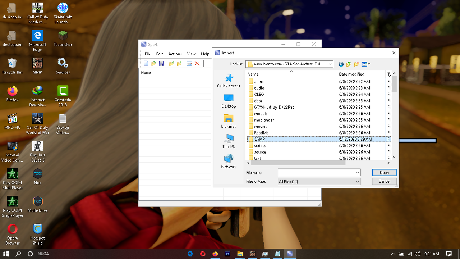Select the Hotspot Shield desktop icon
Image resolution: width=460 pixels, height=259 pixels.
coord(38,235)
